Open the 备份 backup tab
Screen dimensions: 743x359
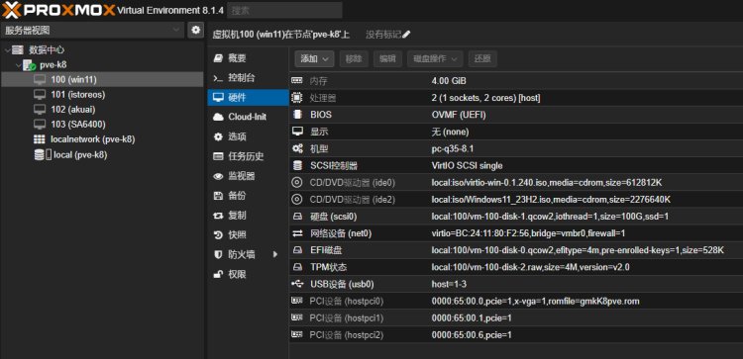249,196
